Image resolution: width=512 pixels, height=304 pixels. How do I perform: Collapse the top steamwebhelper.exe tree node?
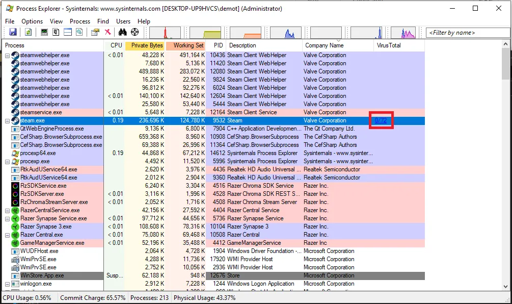(7, 56)
